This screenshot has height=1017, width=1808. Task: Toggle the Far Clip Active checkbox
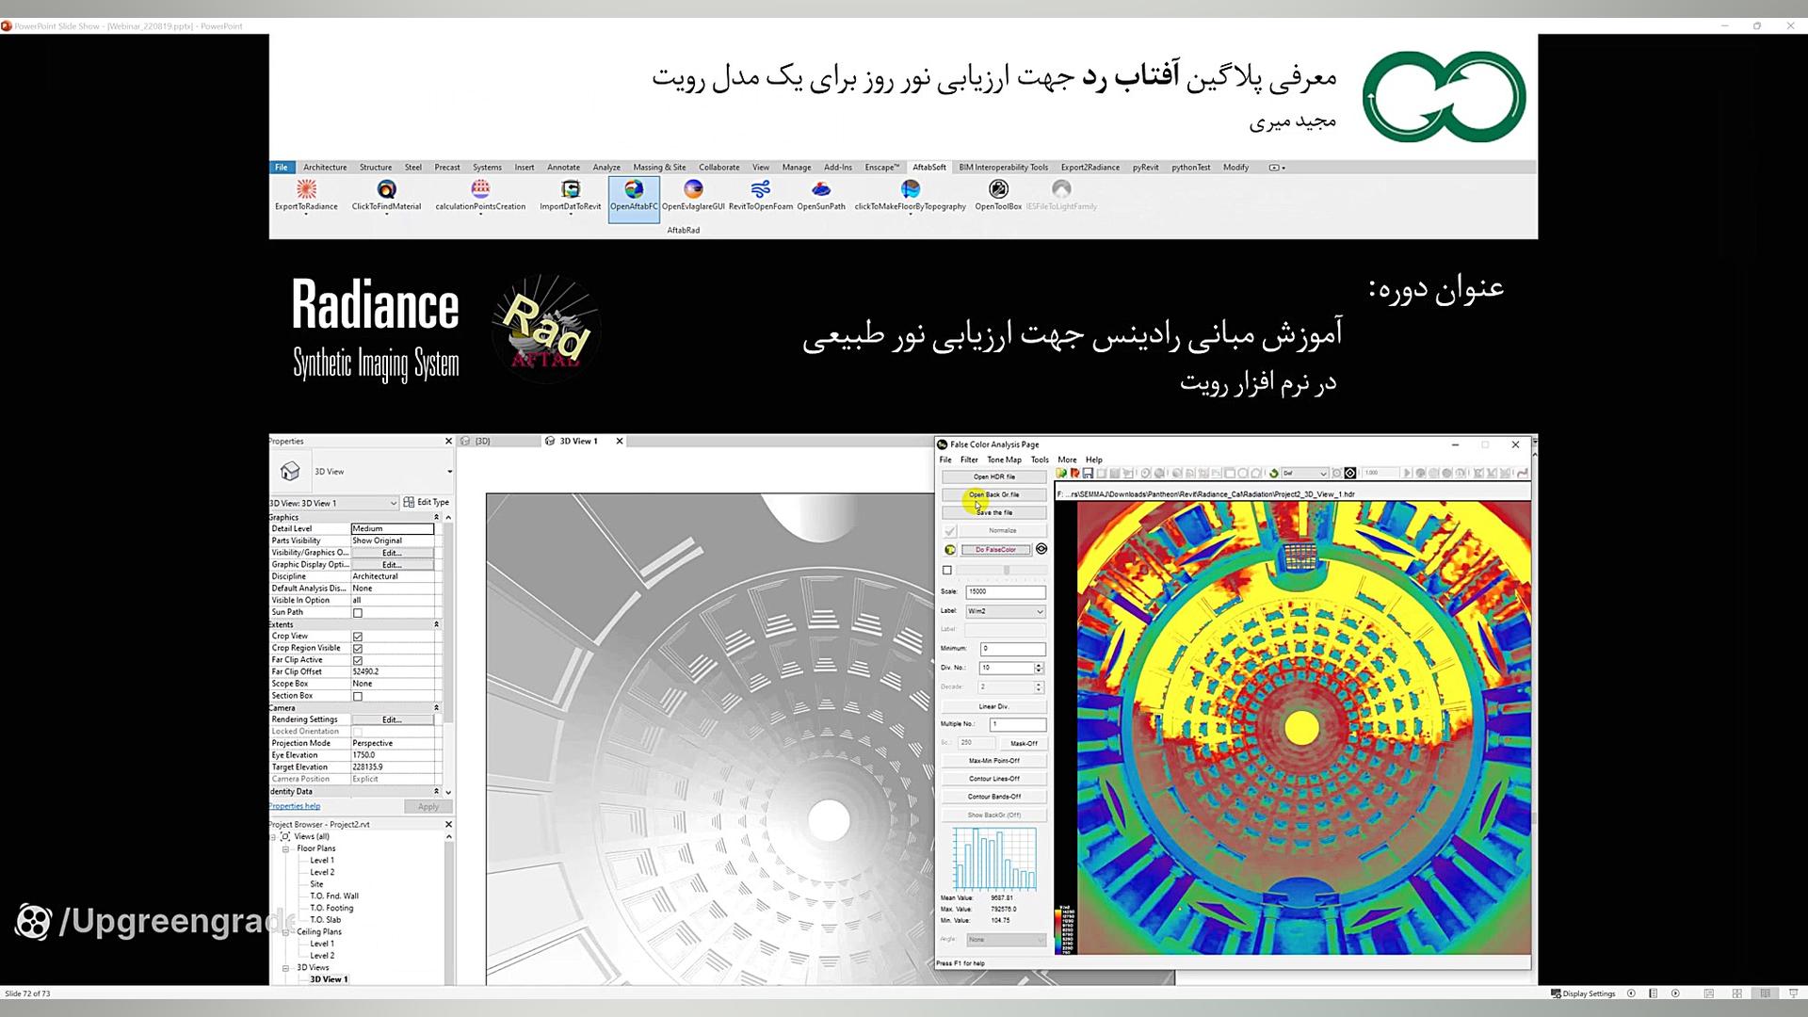358,660
